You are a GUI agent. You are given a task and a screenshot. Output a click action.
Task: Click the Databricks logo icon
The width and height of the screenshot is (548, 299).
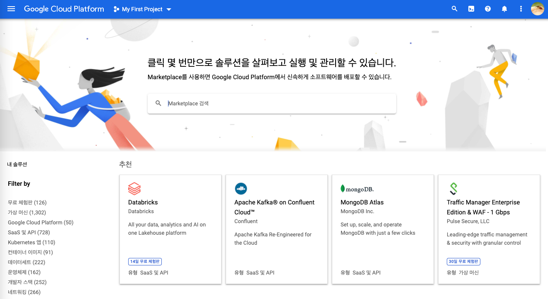[x=134, y=189]
